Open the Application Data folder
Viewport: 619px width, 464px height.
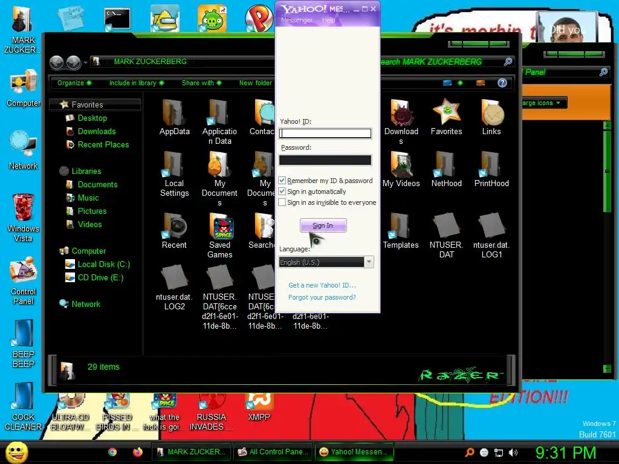click(219, 122)
